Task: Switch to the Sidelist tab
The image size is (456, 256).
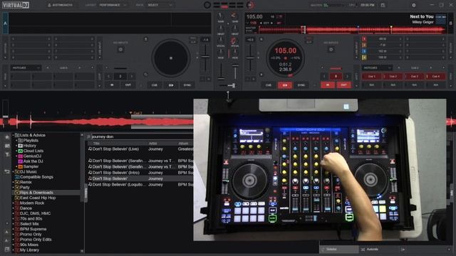Action: click(x=339, y=250)
